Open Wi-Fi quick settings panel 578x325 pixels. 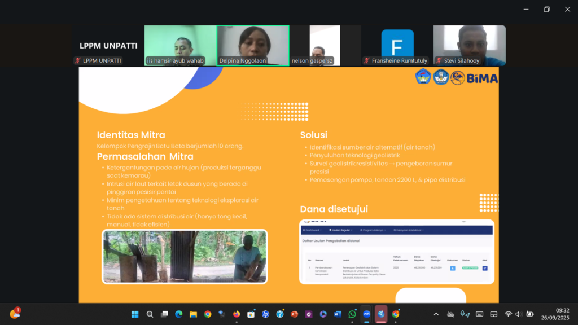(508, 314)
